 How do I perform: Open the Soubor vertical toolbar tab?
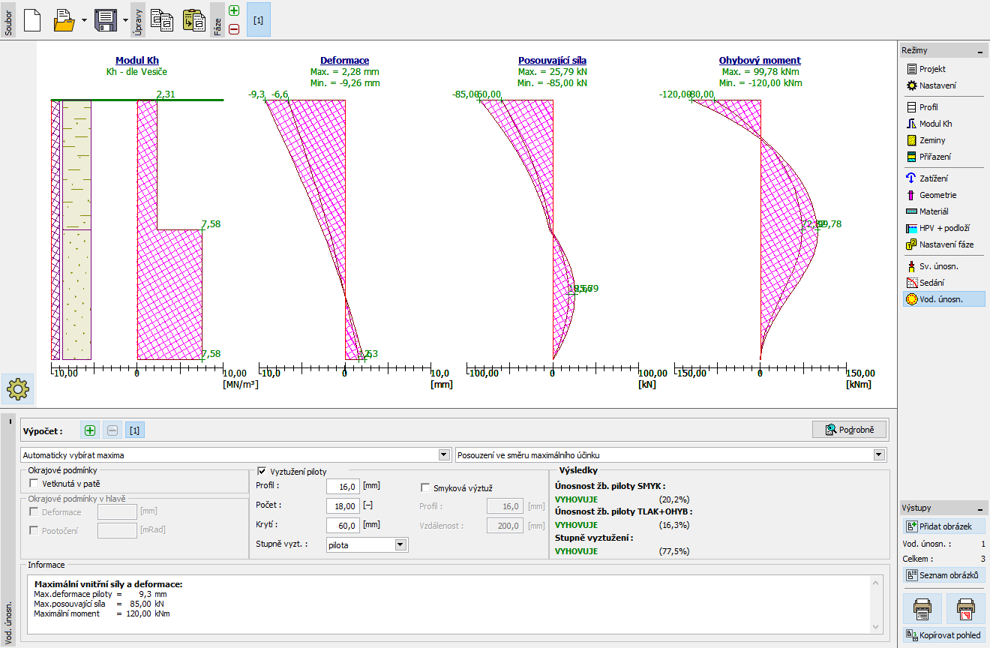click(x=8, y=19)
